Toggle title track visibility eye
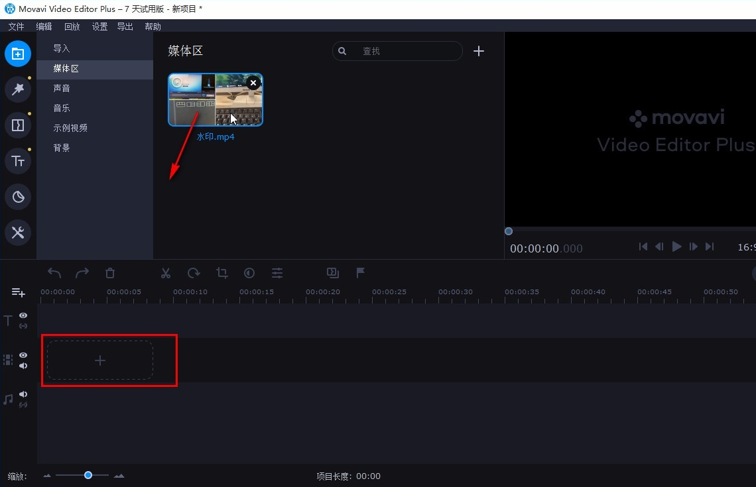 pos(23,315)
